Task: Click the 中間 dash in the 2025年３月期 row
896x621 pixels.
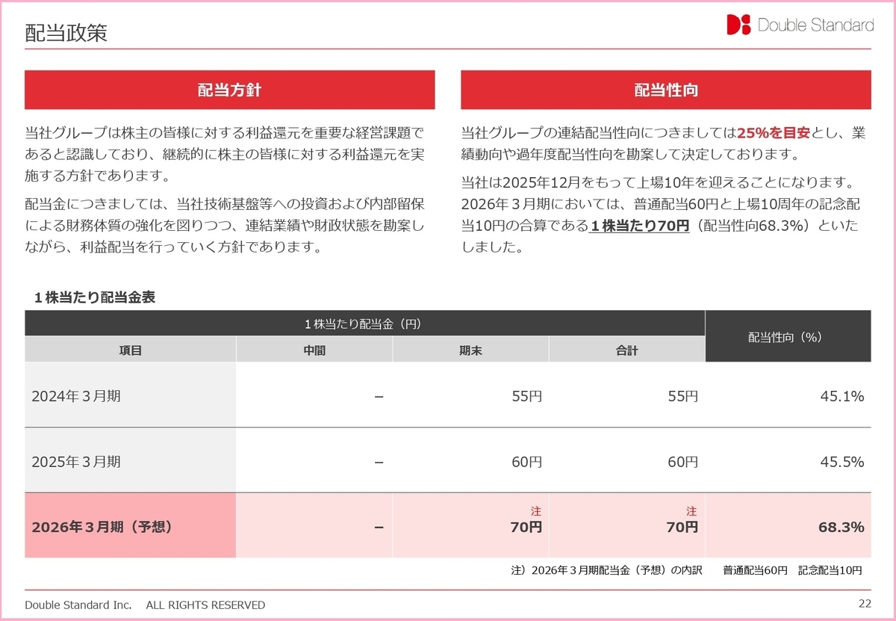Action: [x=379, y=463]
